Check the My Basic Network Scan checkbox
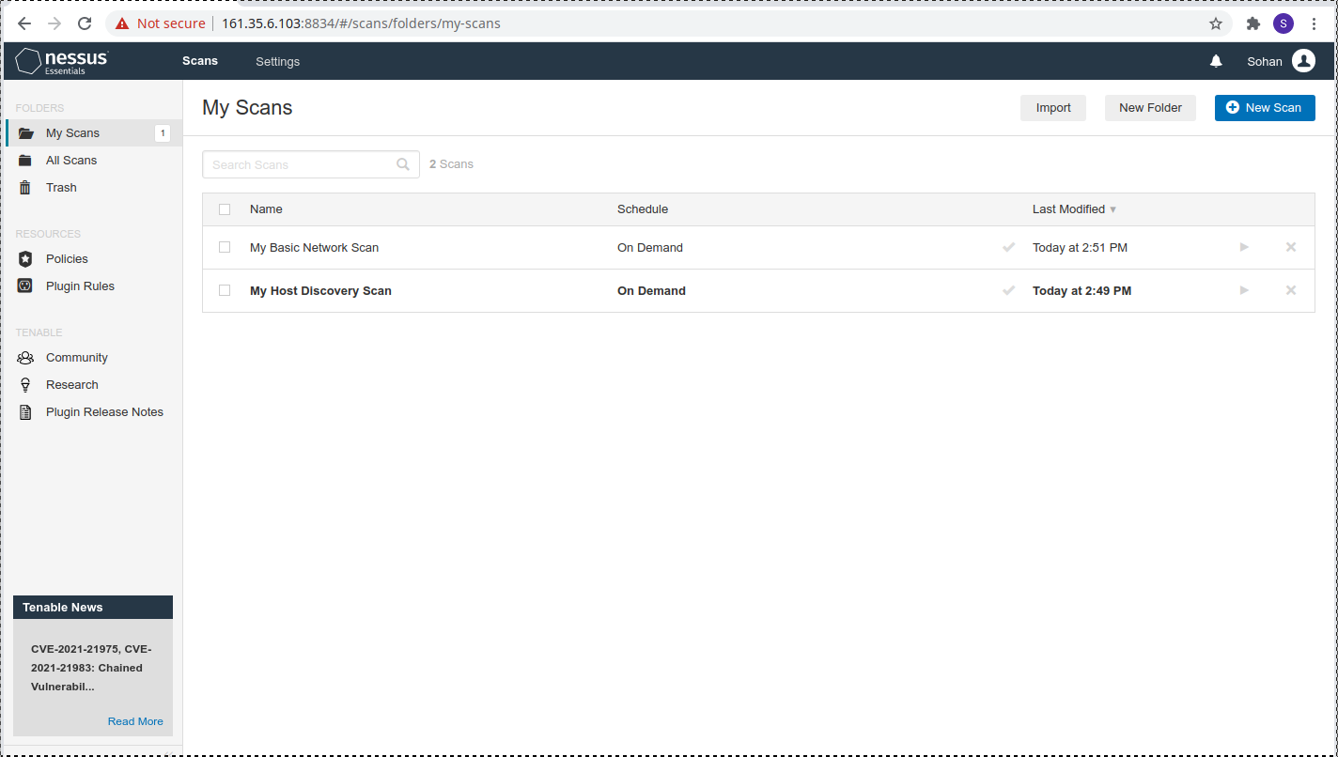The image size is (1338, 757). pos(225,247)
